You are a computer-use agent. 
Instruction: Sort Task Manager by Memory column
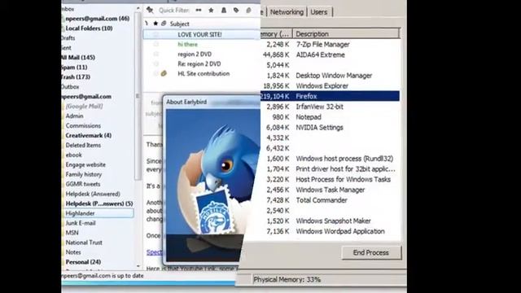[275, 33]
